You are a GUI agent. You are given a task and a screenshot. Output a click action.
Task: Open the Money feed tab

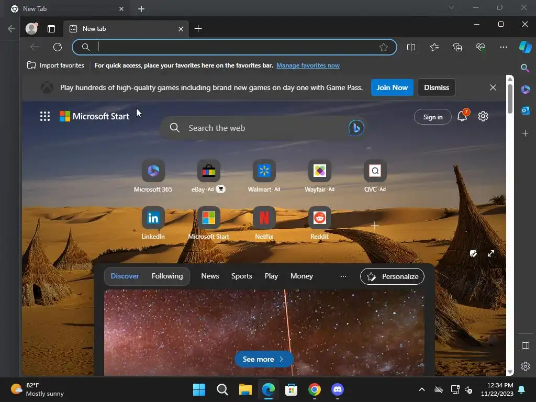pyautogui.click(x=301, y=276)
